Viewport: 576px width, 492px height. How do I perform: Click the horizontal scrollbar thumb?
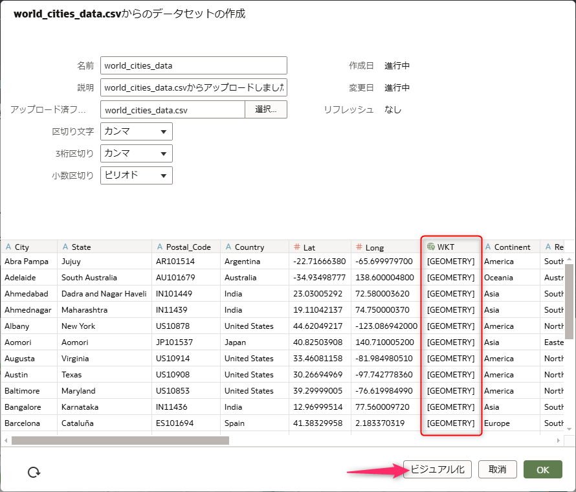coord(120,440)
